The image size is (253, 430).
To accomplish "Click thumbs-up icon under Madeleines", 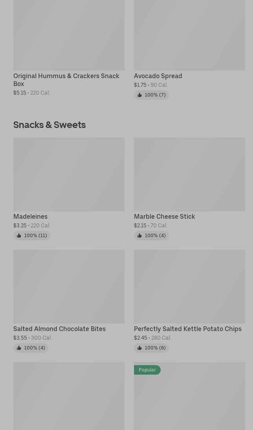I will pyautogui.click(x=19, y=236).
